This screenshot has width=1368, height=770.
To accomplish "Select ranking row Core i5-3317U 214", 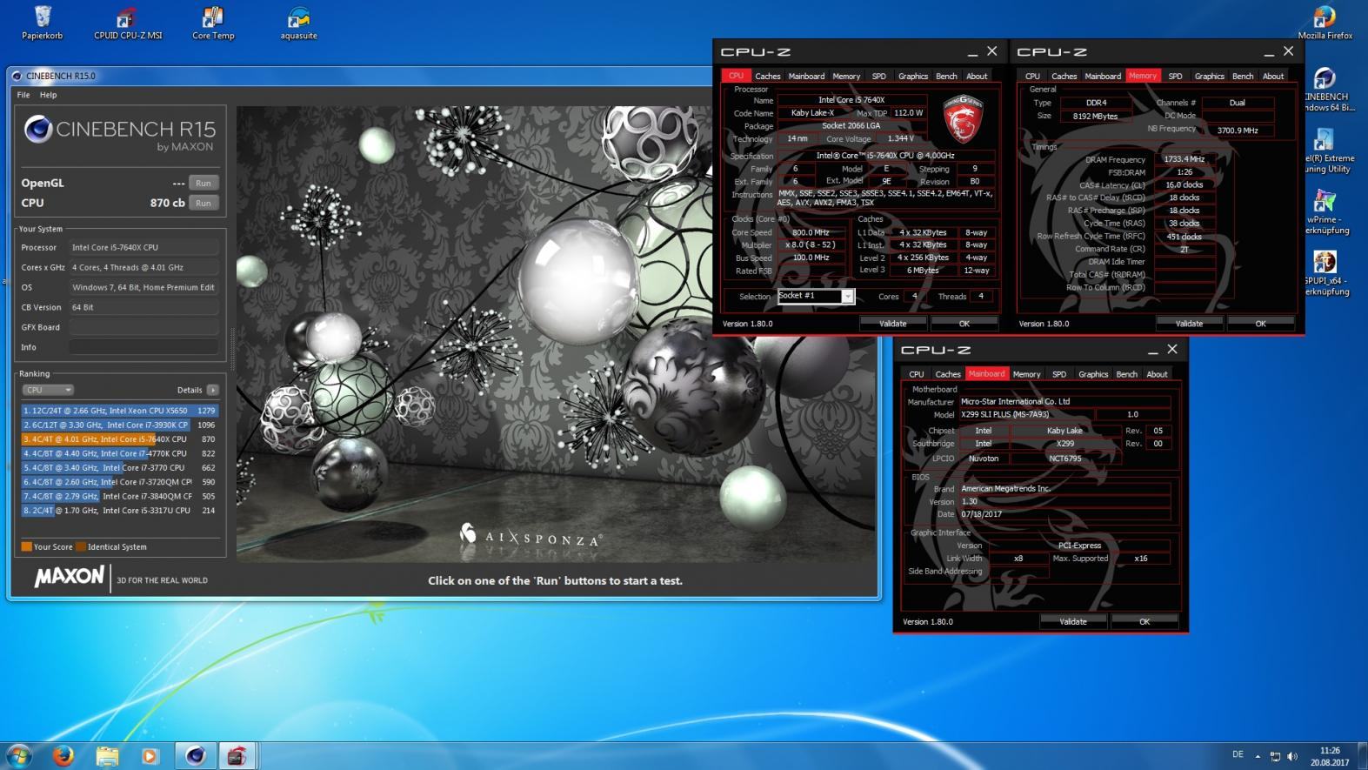I will click(119, 511).
